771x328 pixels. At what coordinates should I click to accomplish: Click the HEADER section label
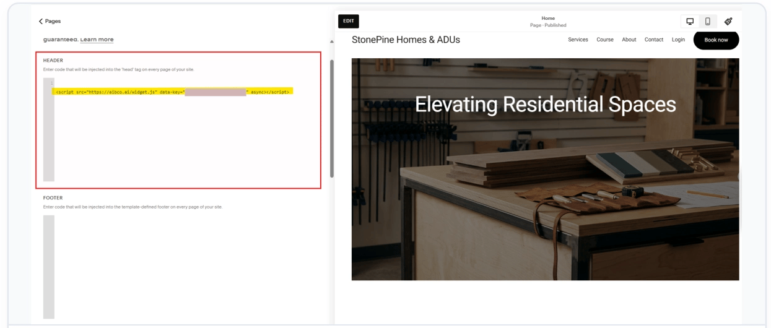click(x=53, y=60)
